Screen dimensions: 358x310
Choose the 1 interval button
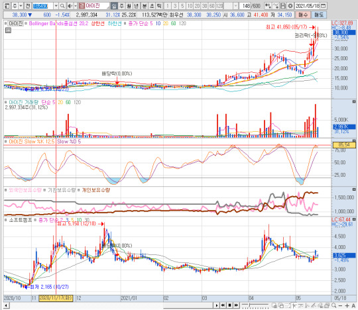168,6
